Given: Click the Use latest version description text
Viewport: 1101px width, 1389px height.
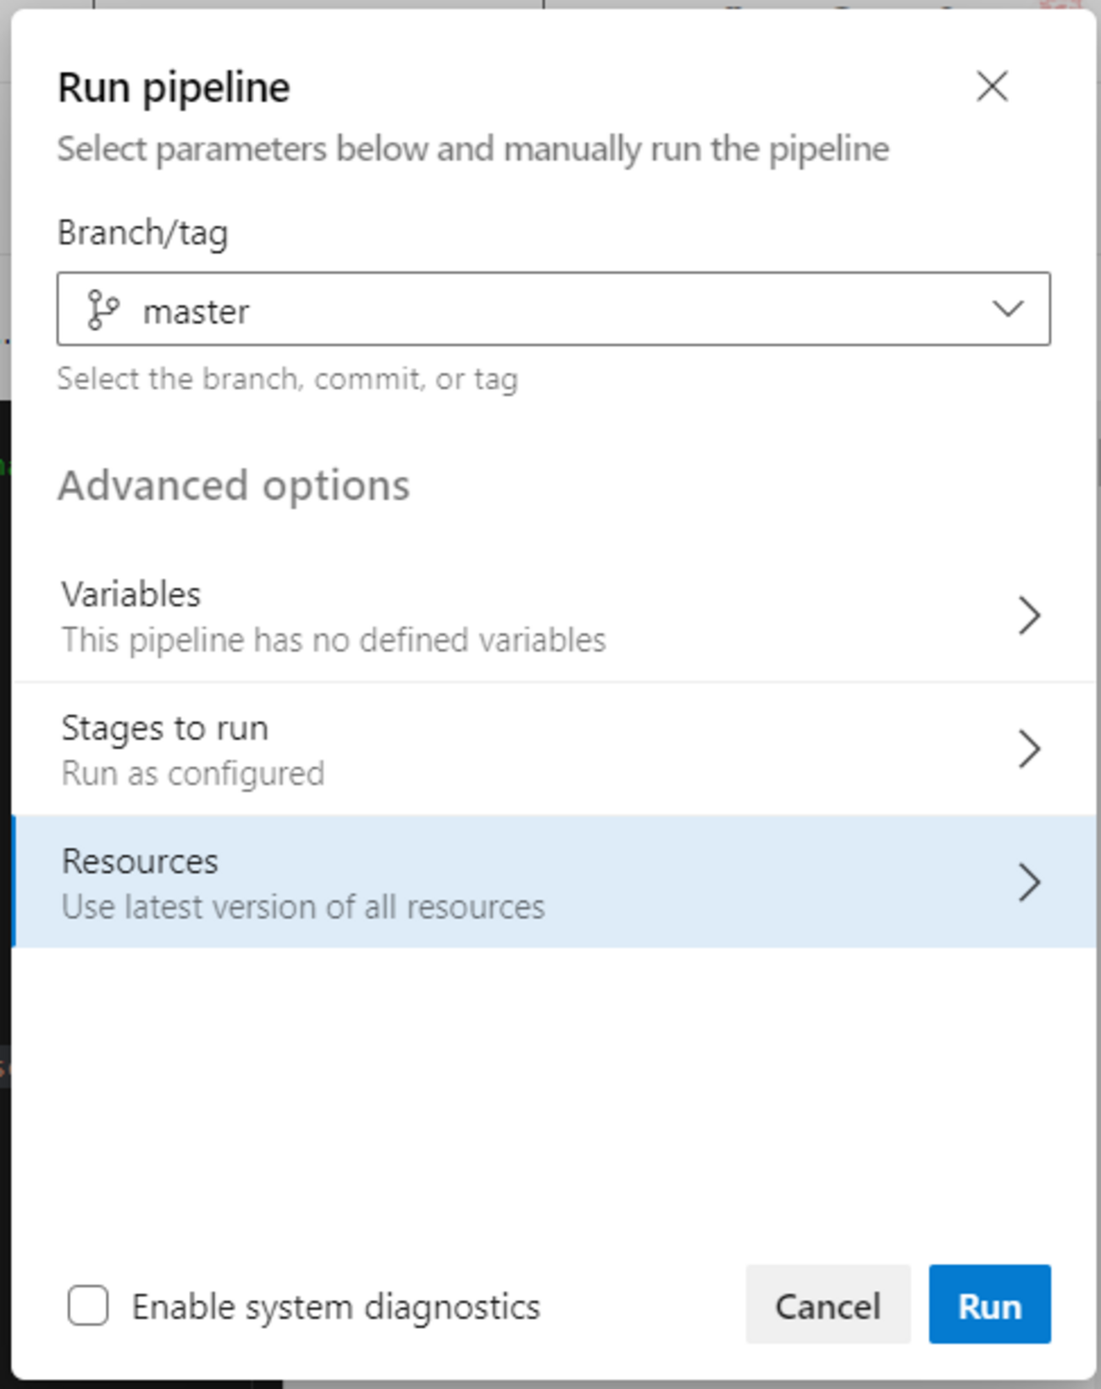Looking at the screenshot, I should coord(303,908).
